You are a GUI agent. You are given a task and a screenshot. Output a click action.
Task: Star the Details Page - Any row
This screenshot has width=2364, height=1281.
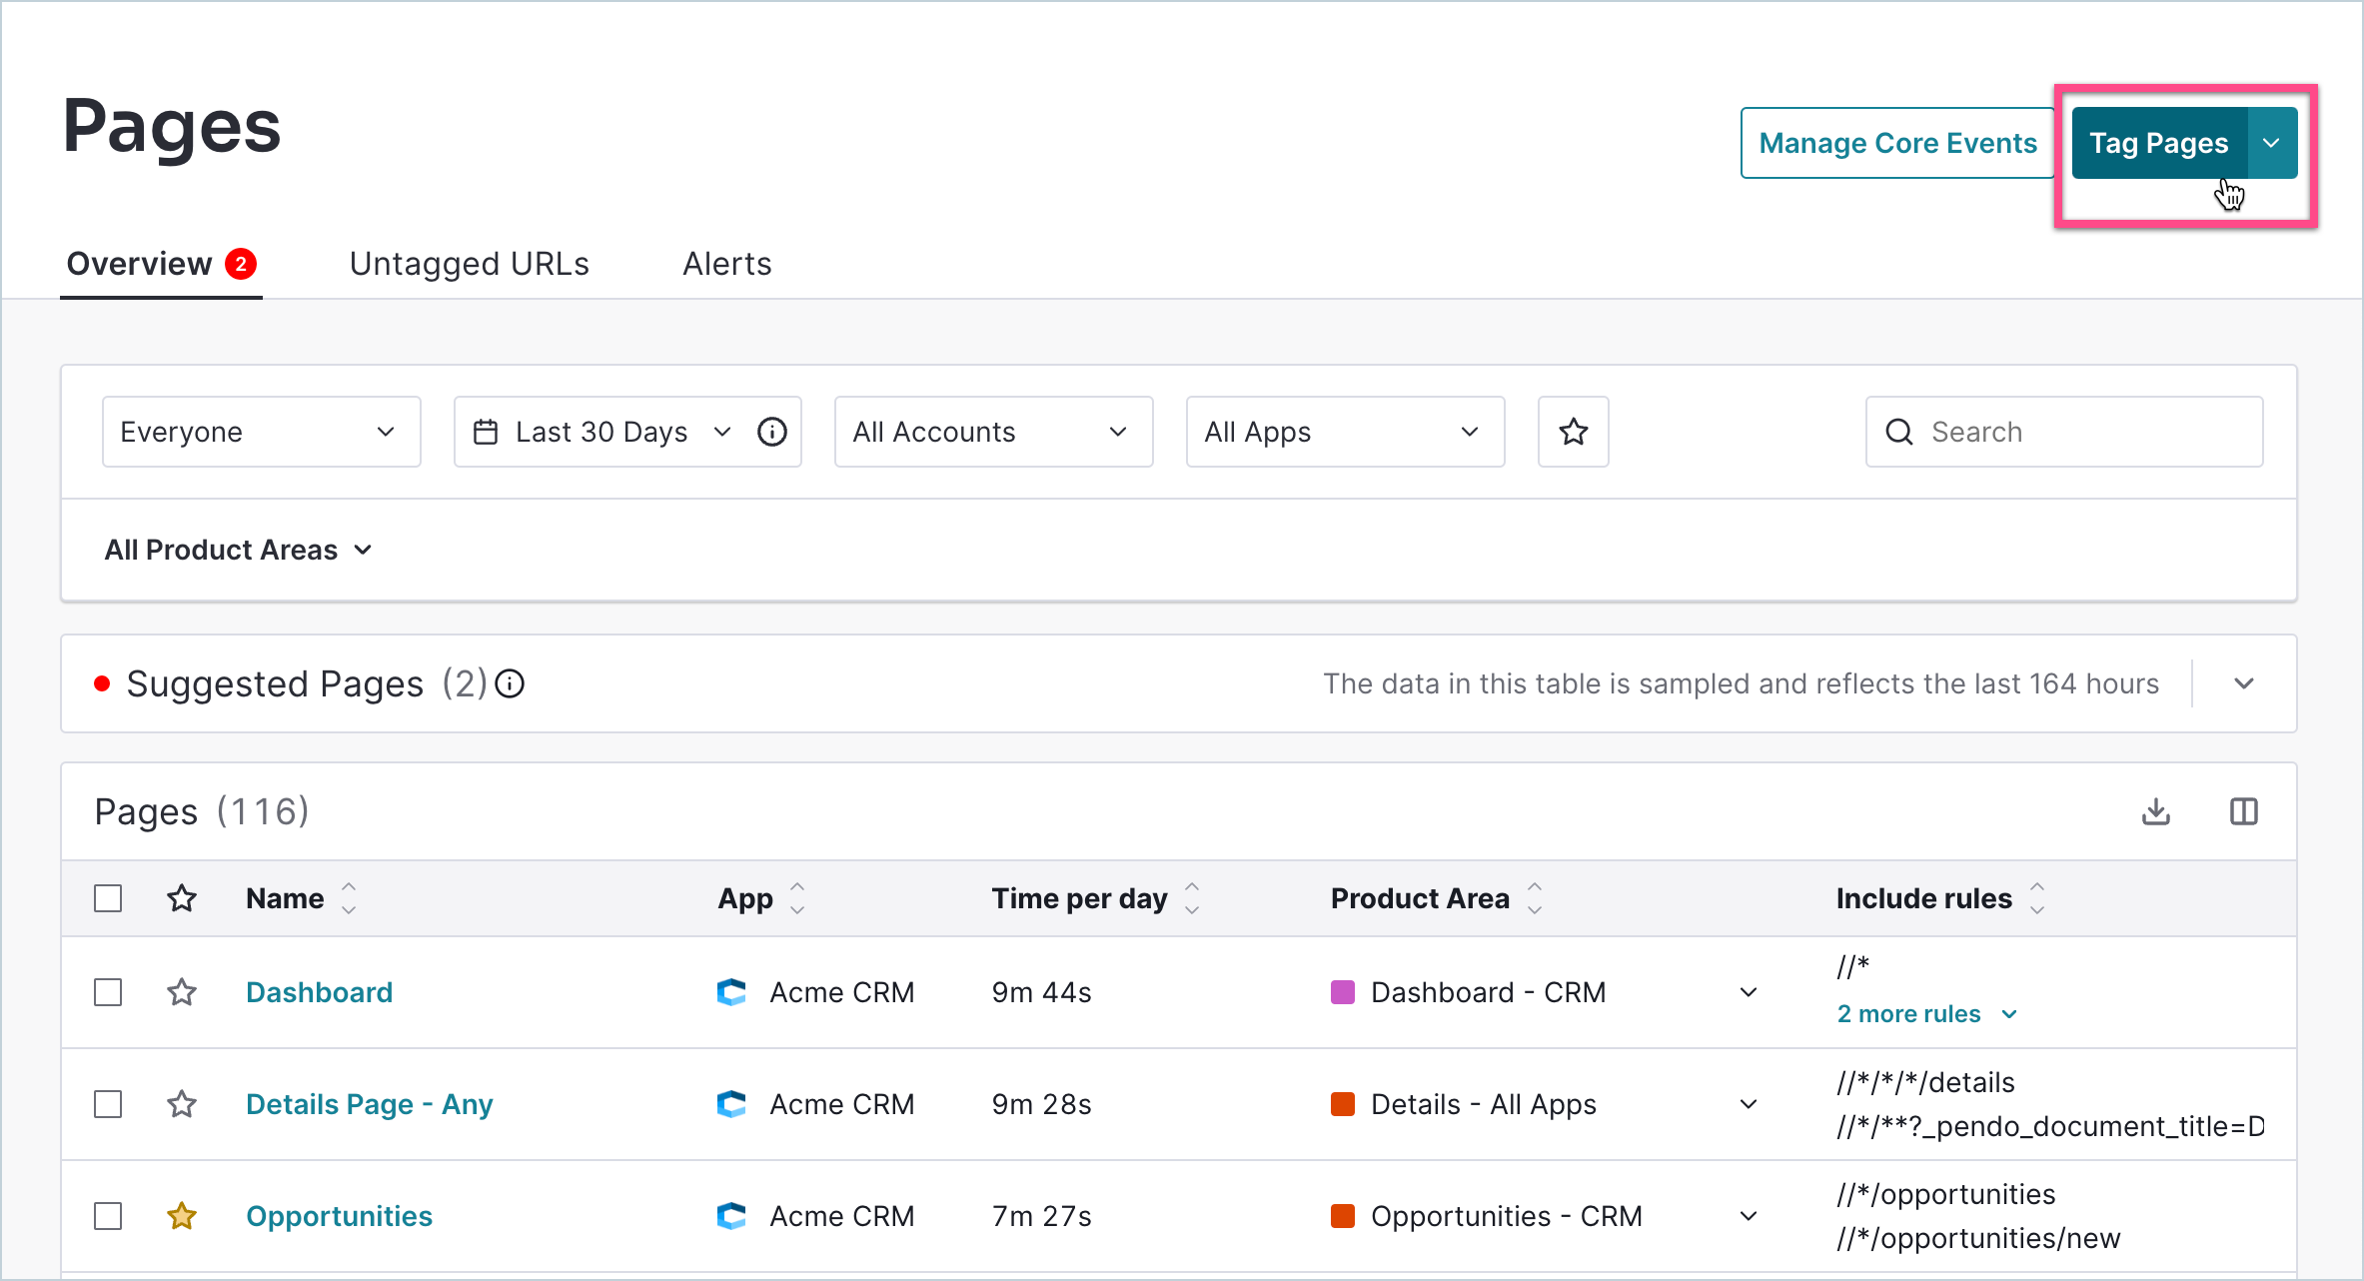click(182, 1104)
